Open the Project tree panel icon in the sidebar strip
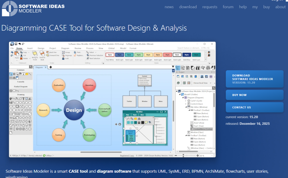The height and width of the screenshot is (178, 288). click(x=178, y=68)
